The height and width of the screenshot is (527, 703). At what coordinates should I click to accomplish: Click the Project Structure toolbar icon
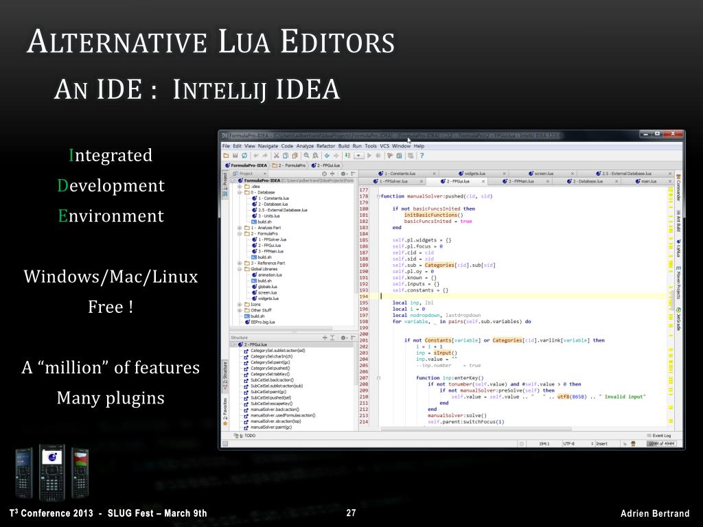(x=399, y=156)
